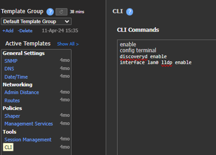This screenshot has width=216, height=155.
Task: Click Show All templates link
Action: click(x=68, y=44)
